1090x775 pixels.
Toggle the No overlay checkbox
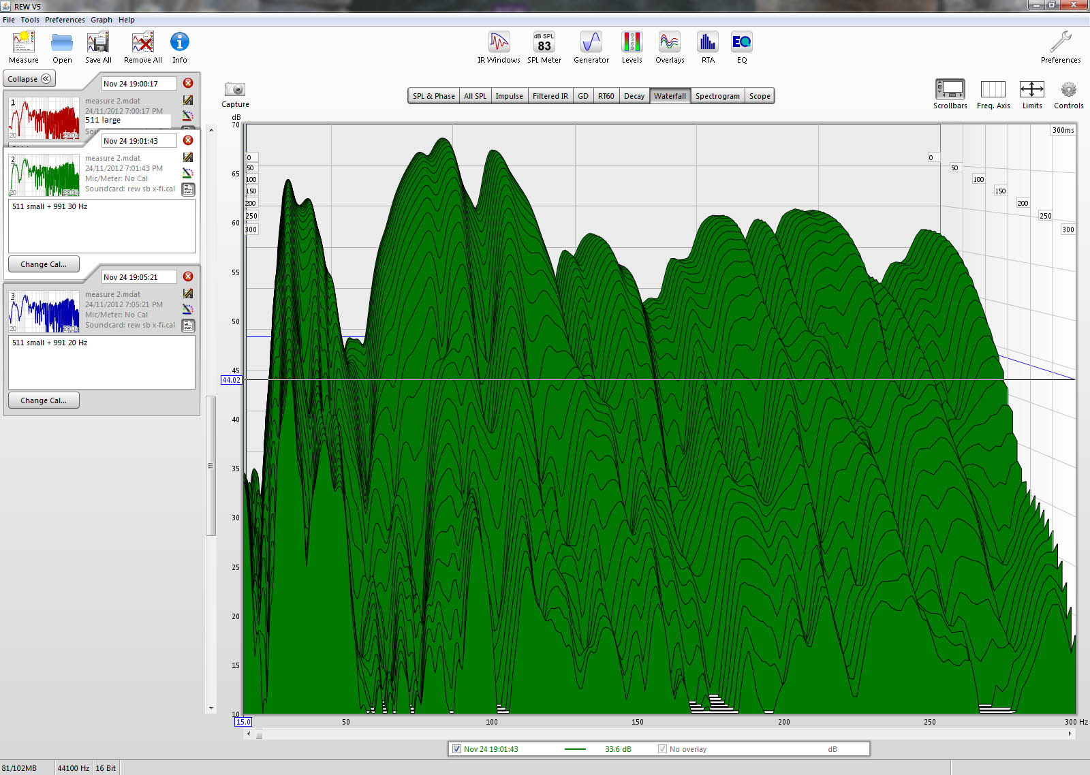click(x=662, y=749)
